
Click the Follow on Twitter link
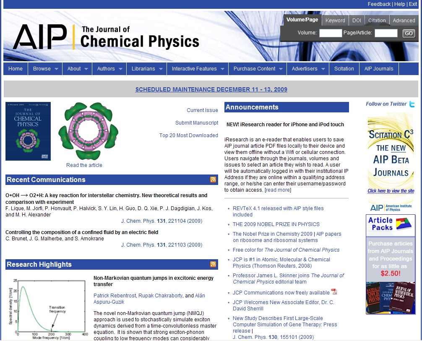(x=386, y=104)
